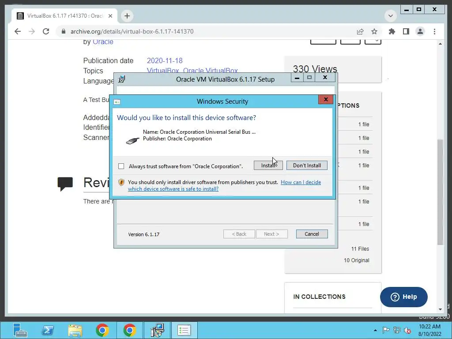Viewport: 452px width, 339px height.
Task: Click '10 Original' in download options
Action: (356, 260)
